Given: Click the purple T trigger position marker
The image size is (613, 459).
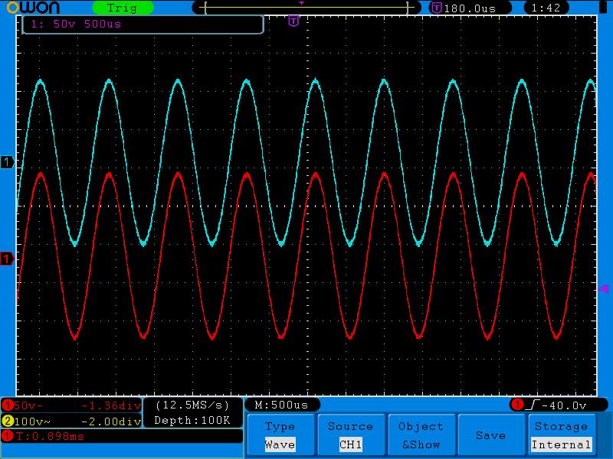Looking at the screenshot, I should (293, 21).
